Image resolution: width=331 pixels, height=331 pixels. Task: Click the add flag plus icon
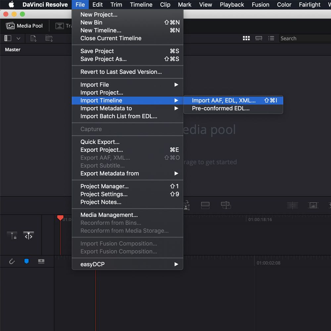click(41, 261)
